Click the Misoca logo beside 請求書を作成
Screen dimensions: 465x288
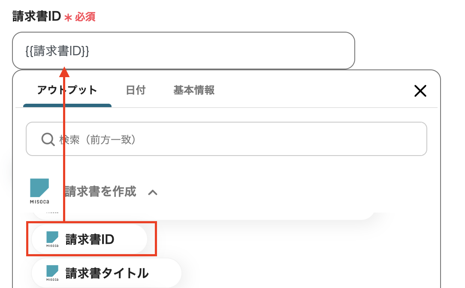39,191
